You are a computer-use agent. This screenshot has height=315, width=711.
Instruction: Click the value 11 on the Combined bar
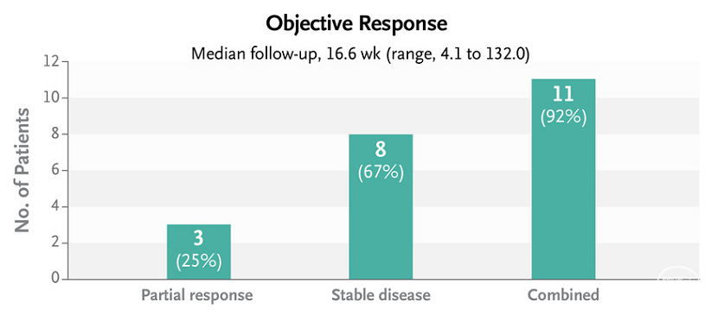[563, 95]
